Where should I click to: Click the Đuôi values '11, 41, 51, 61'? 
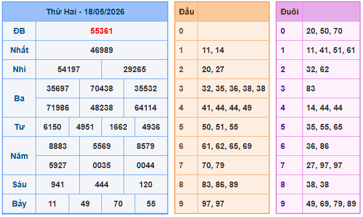[x=331, y=50]
